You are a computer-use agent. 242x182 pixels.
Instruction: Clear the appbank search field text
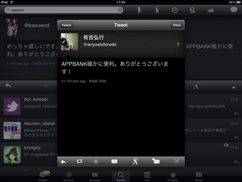tap(120, 10)
